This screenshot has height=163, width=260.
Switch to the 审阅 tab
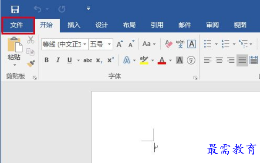[213, 25]
